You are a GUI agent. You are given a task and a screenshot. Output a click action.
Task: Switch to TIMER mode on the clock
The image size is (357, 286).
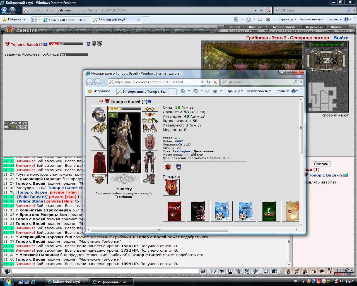(x=349, y=274)
